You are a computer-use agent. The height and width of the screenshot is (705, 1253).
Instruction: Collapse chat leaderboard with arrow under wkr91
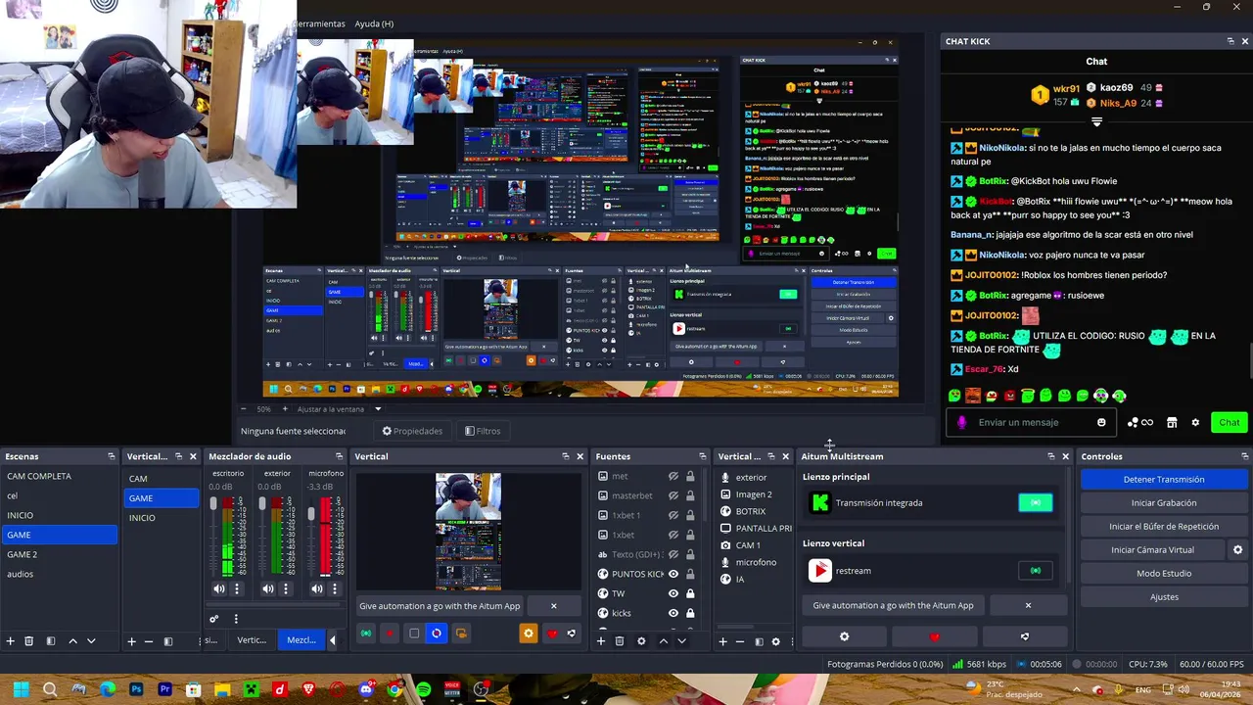(1096, 122)
